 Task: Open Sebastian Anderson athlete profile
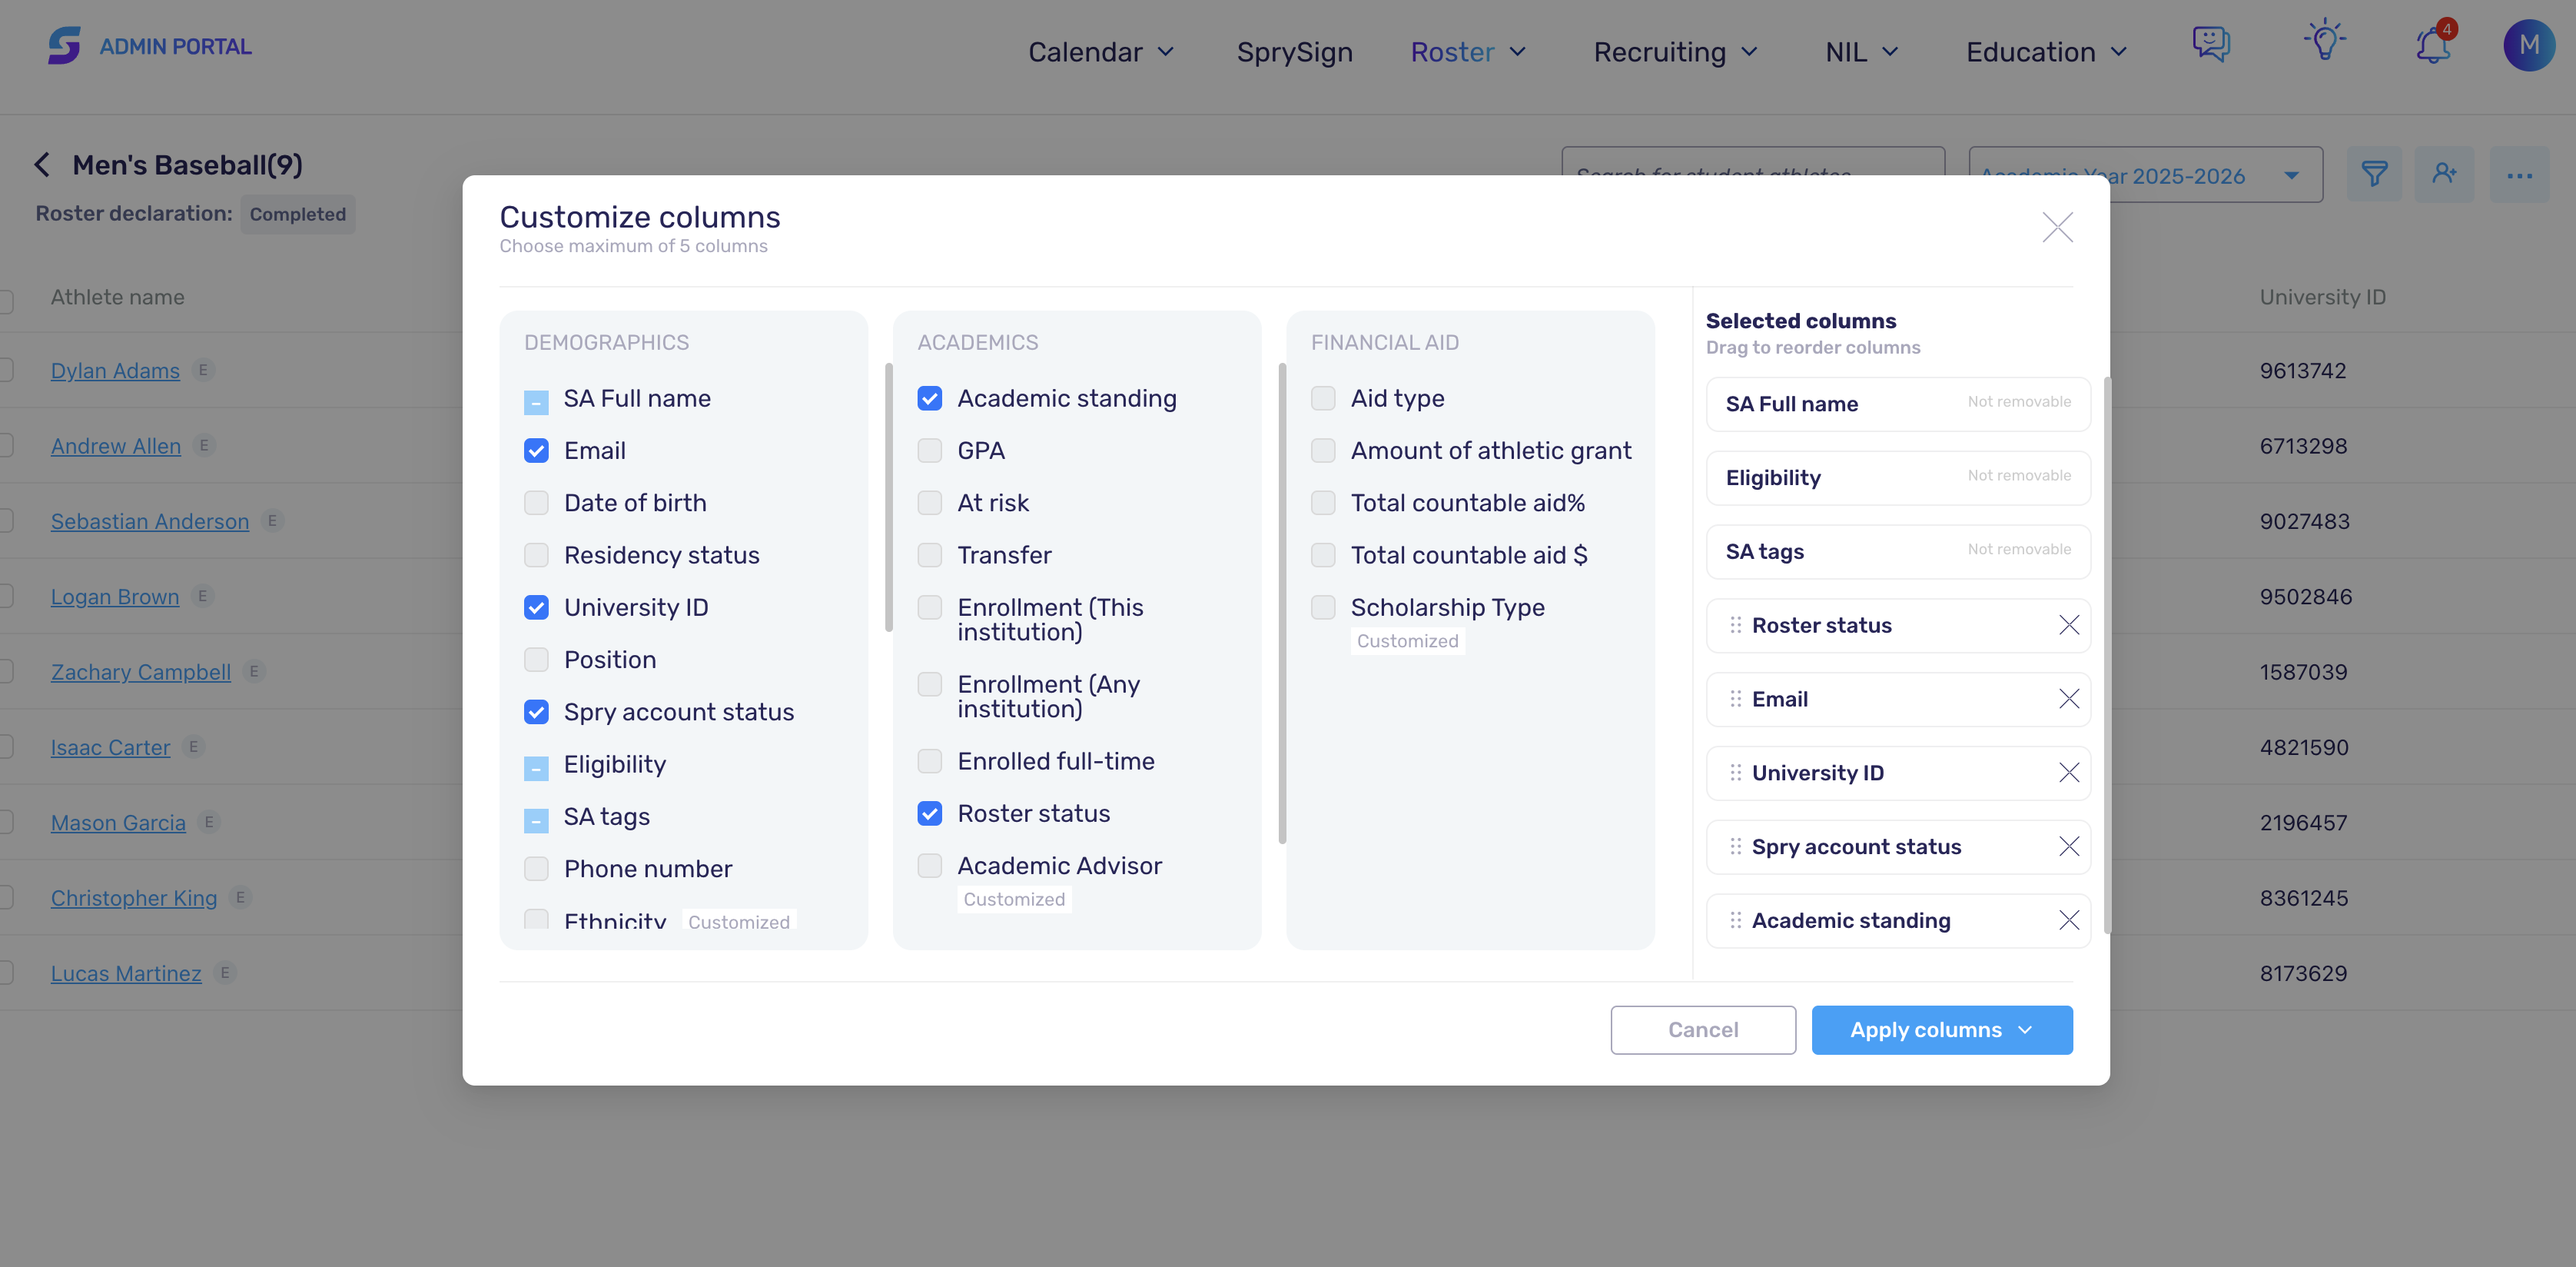(150, 521)
